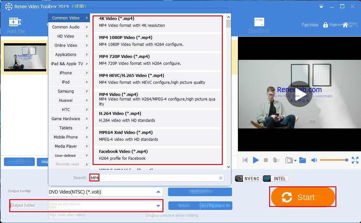Toggle INTEL hardware acceleration

[276, 178]
